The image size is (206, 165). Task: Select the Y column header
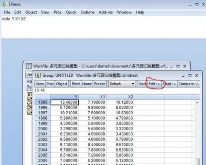[64, 97]
